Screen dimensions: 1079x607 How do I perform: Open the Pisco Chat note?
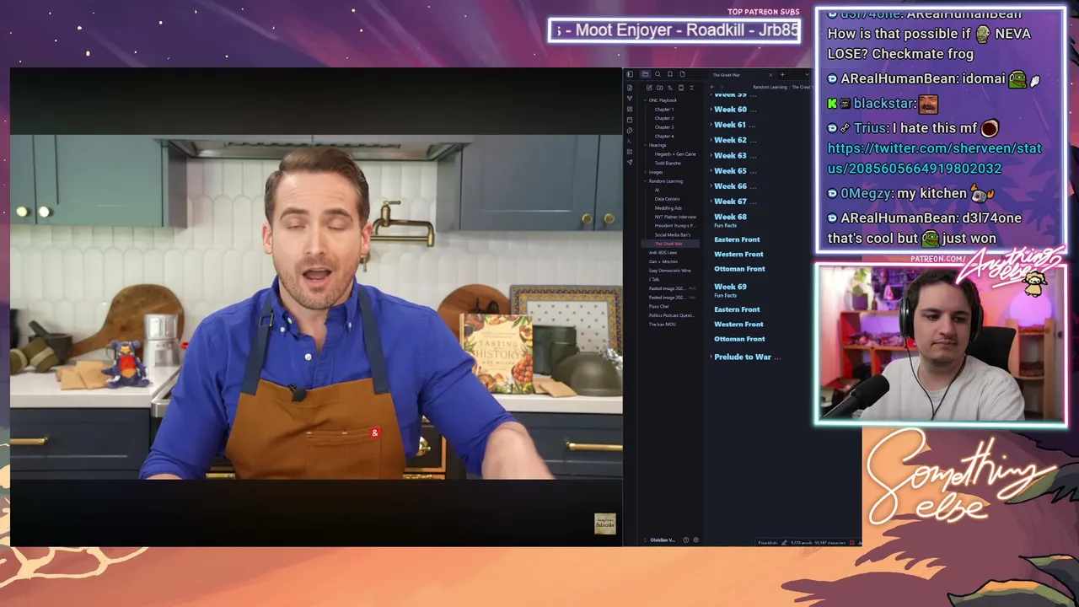658,306
